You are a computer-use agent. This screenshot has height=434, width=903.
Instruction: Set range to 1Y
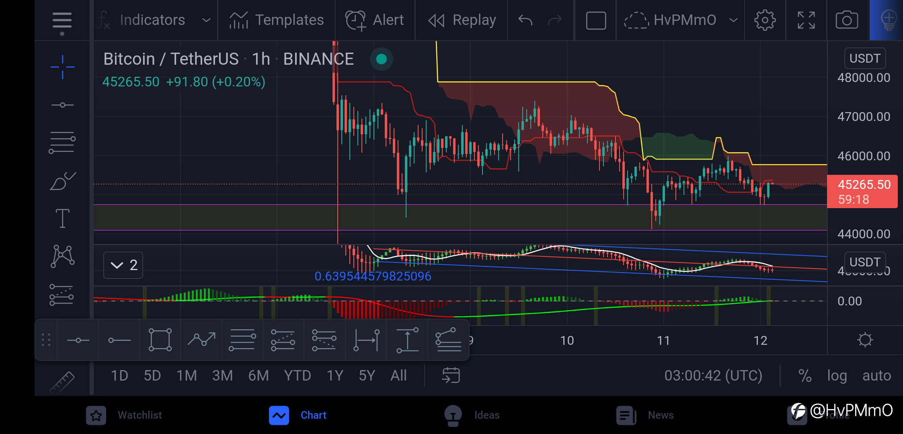pyautogui.click(x=335, y=376)
